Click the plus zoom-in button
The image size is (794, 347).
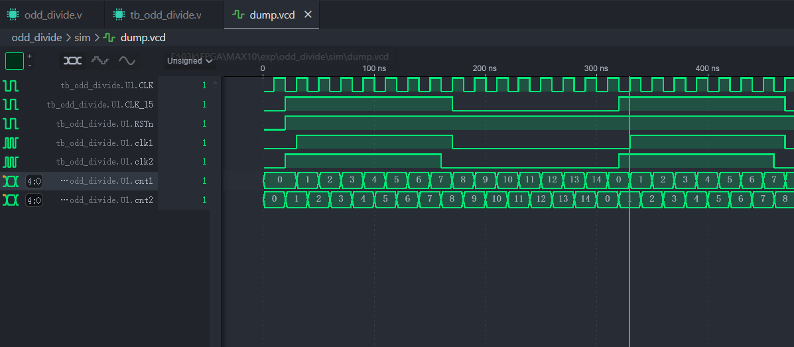tap(29, 56)
